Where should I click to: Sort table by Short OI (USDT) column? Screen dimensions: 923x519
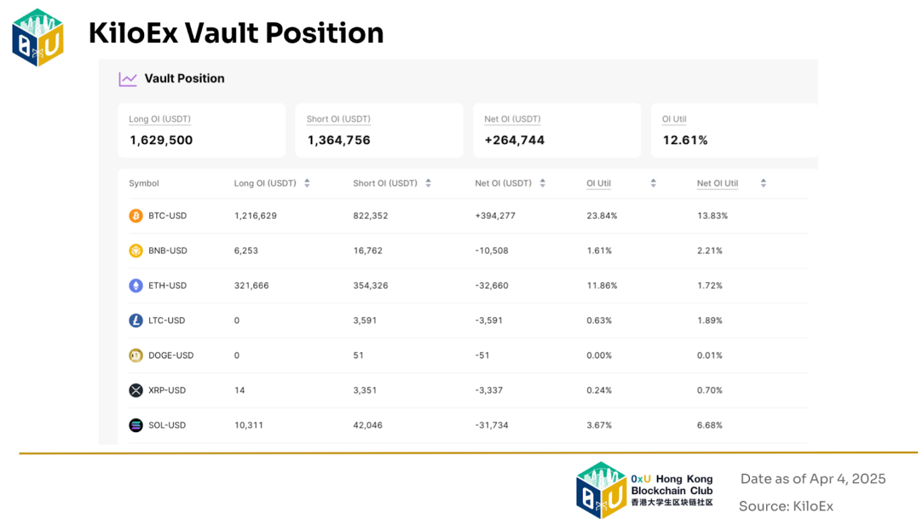428,183
